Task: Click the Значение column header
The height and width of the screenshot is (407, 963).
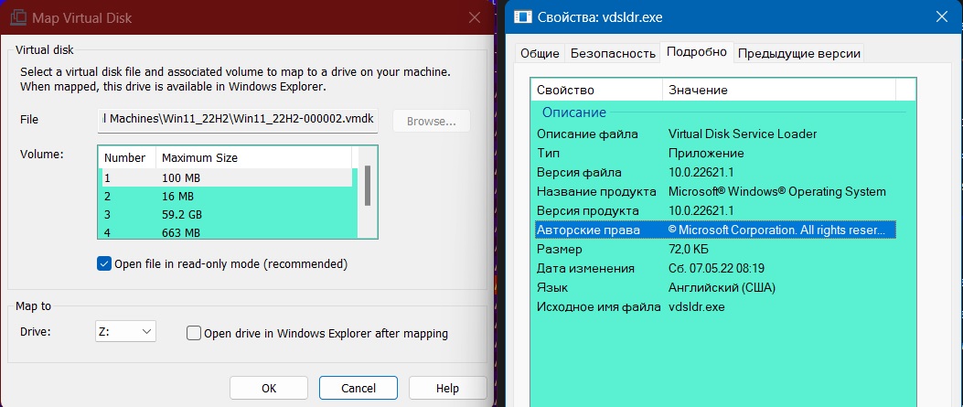Action: pos(779,90)
